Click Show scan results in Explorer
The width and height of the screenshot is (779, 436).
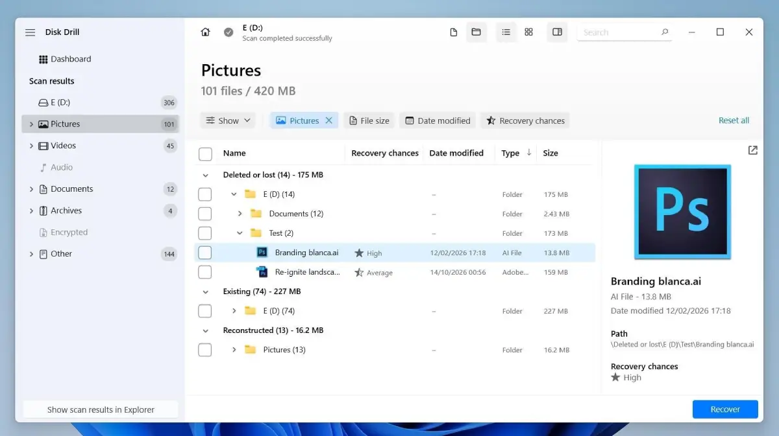pos(101,409)
